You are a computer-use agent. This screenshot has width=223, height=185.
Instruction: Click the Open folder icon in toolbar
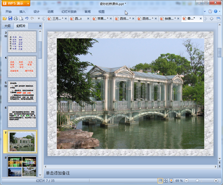pyautogui.click(x=4, y=18)
